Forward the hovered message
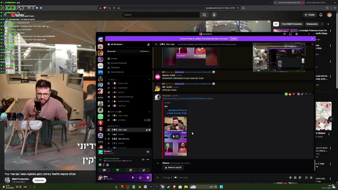The image size is (338, 190). (x=306, y=94)
